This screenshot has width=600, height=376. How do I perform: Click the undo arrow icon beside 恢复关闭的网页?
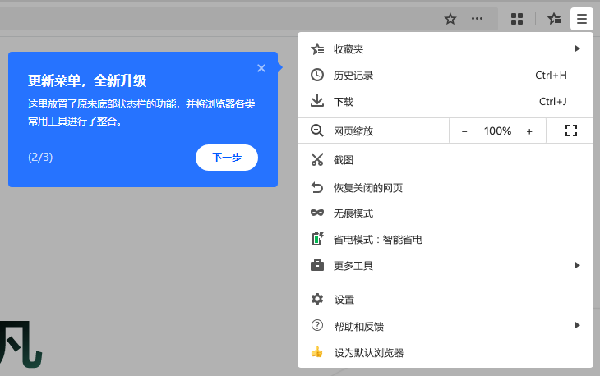(x=316, y=188)
